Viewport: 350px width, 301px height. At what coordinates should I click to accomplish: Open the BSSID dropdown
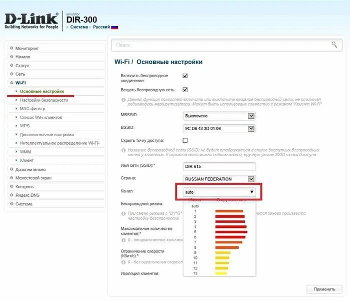(219, 129)
